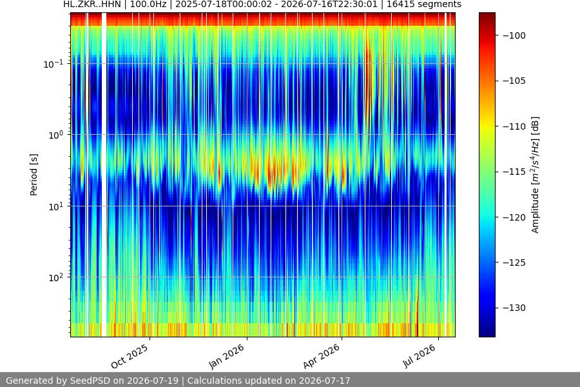This screenshot has width=580, height=387.
Task: Click the 10² period tick label
Action: (55, 278)
